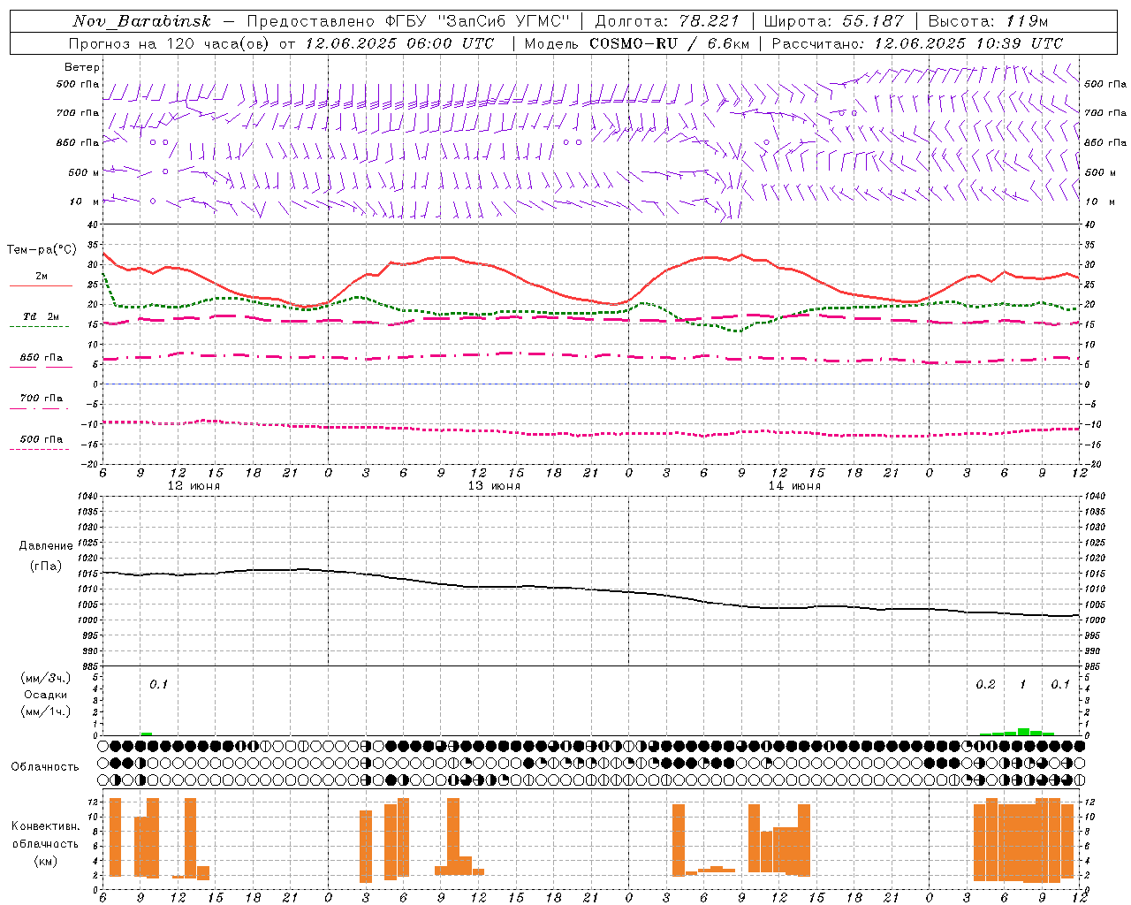
Task: Click the 12 июня date label
Action: pos(194,486)
